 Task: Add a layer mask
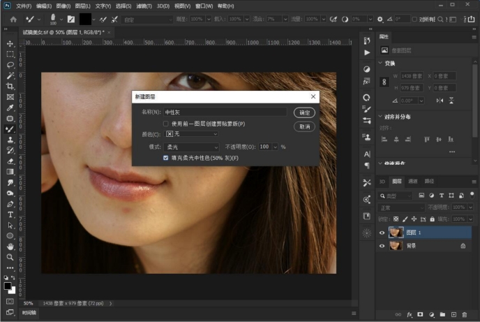click(x=420, y=314)
